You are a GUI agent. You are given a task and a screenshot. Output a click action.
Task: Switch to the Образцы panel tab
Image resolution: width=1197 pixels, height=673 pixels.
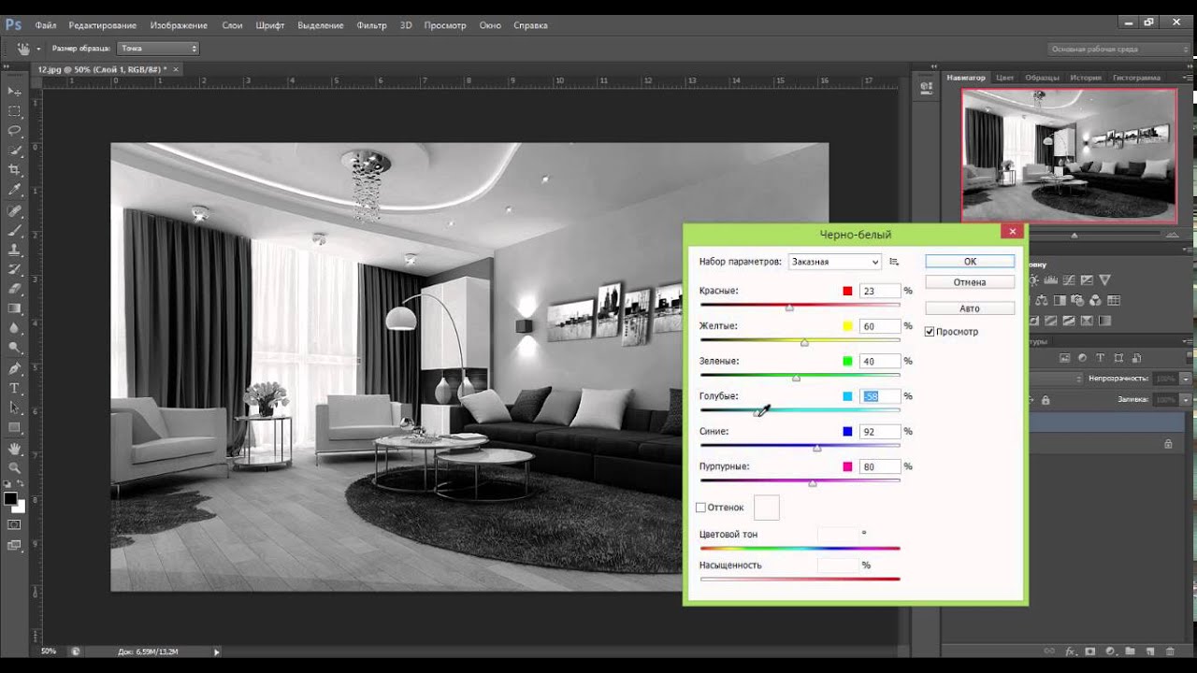click(1042, 78)
